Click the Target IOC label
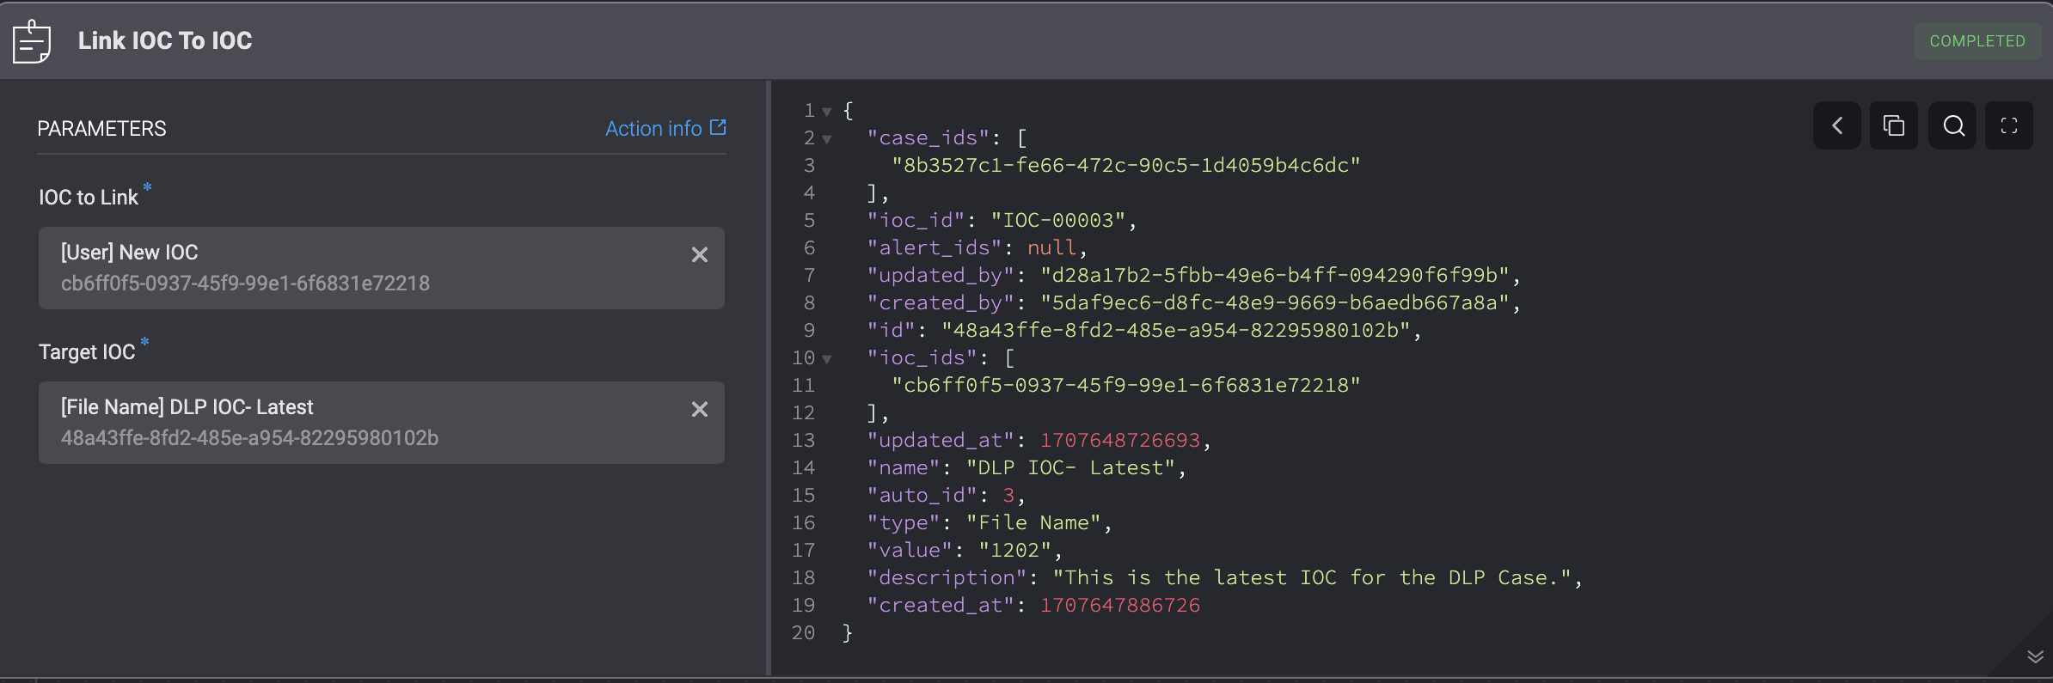Image resolution: width=2053 pixels, height=683 pixels. [x=87, y=352]
